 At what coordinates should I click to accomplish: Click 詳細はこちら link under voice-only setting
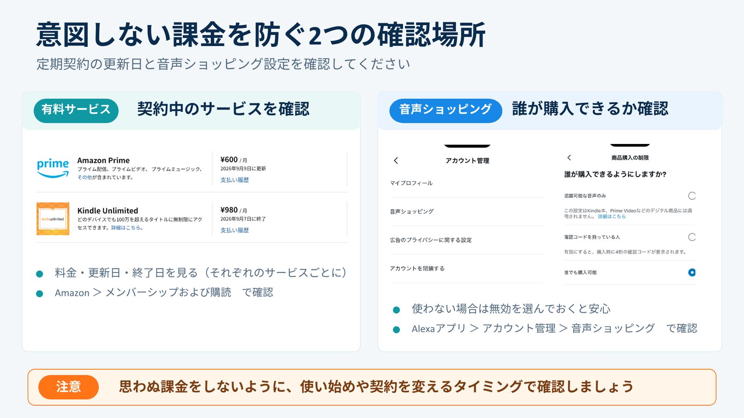point(611,216)
